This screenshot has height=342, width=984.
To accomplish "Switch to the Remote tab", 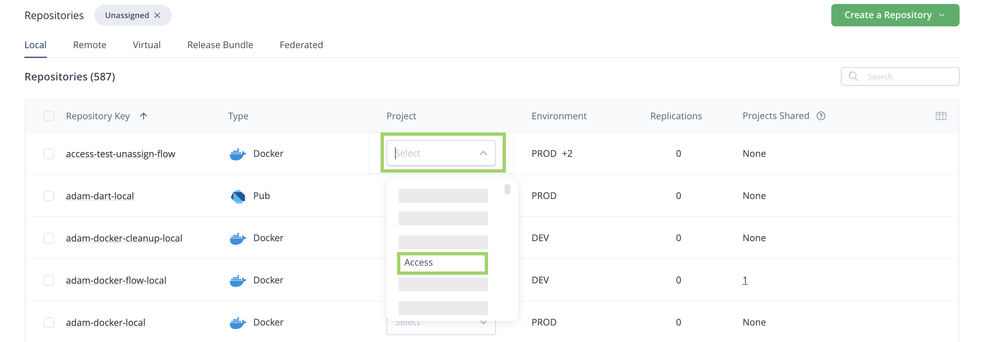I will tap(89, 45).
